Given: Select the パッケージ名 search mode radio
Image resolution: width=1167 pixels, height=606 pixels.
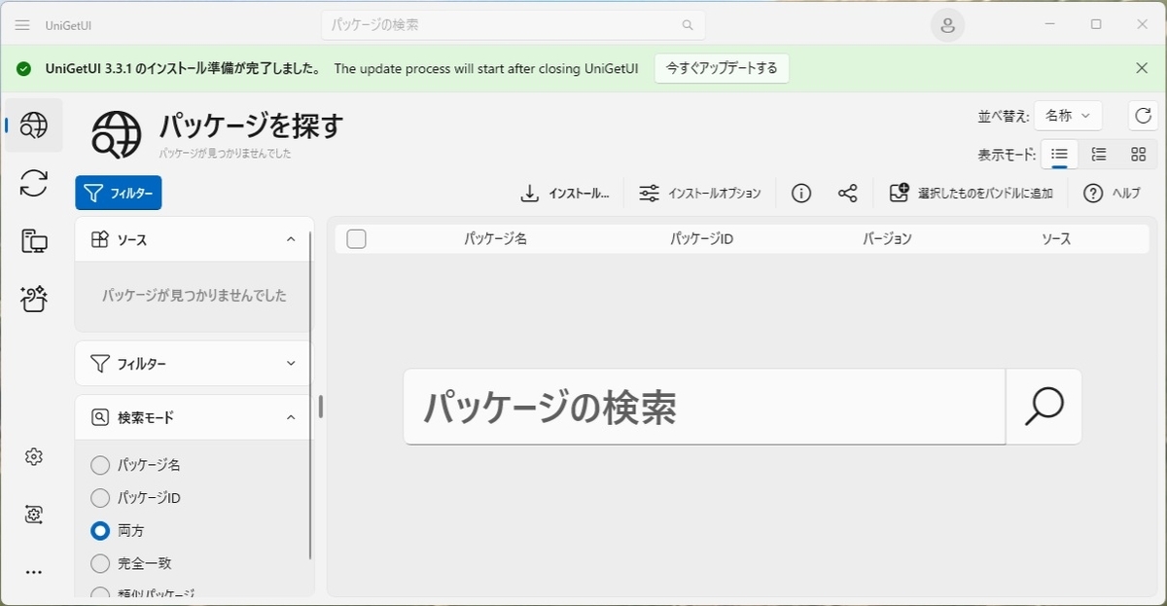Looking at the screenshot, I should click(100, 465).
